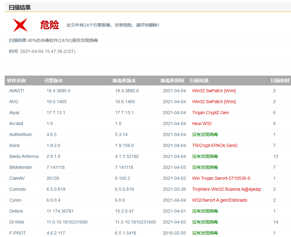
Task: Select the Baidu Antivirus row name
Action: click(x=24, y=156)
